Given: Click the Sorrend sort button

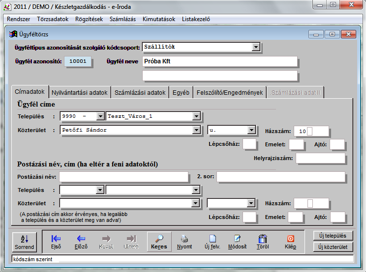Looking at the screenshot, I should tap(24, 242).
